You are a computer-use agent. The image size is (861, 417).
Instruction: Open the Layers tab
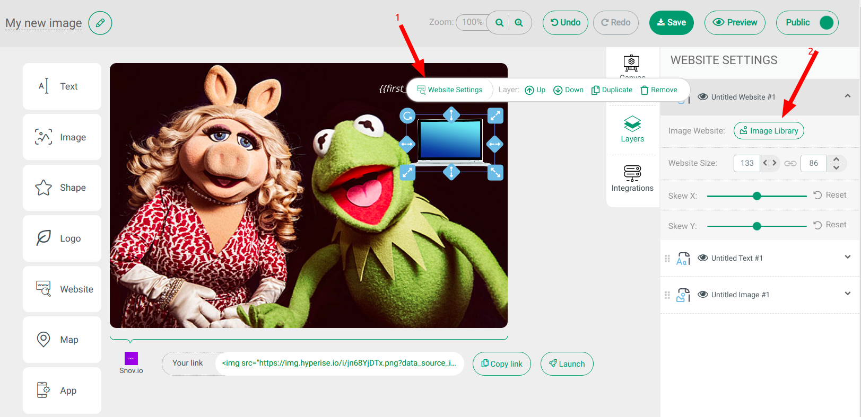pos(632,130)
